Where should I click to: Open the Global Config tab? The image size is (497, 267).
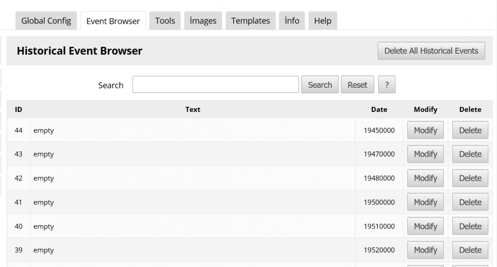(x=46, y=21)
